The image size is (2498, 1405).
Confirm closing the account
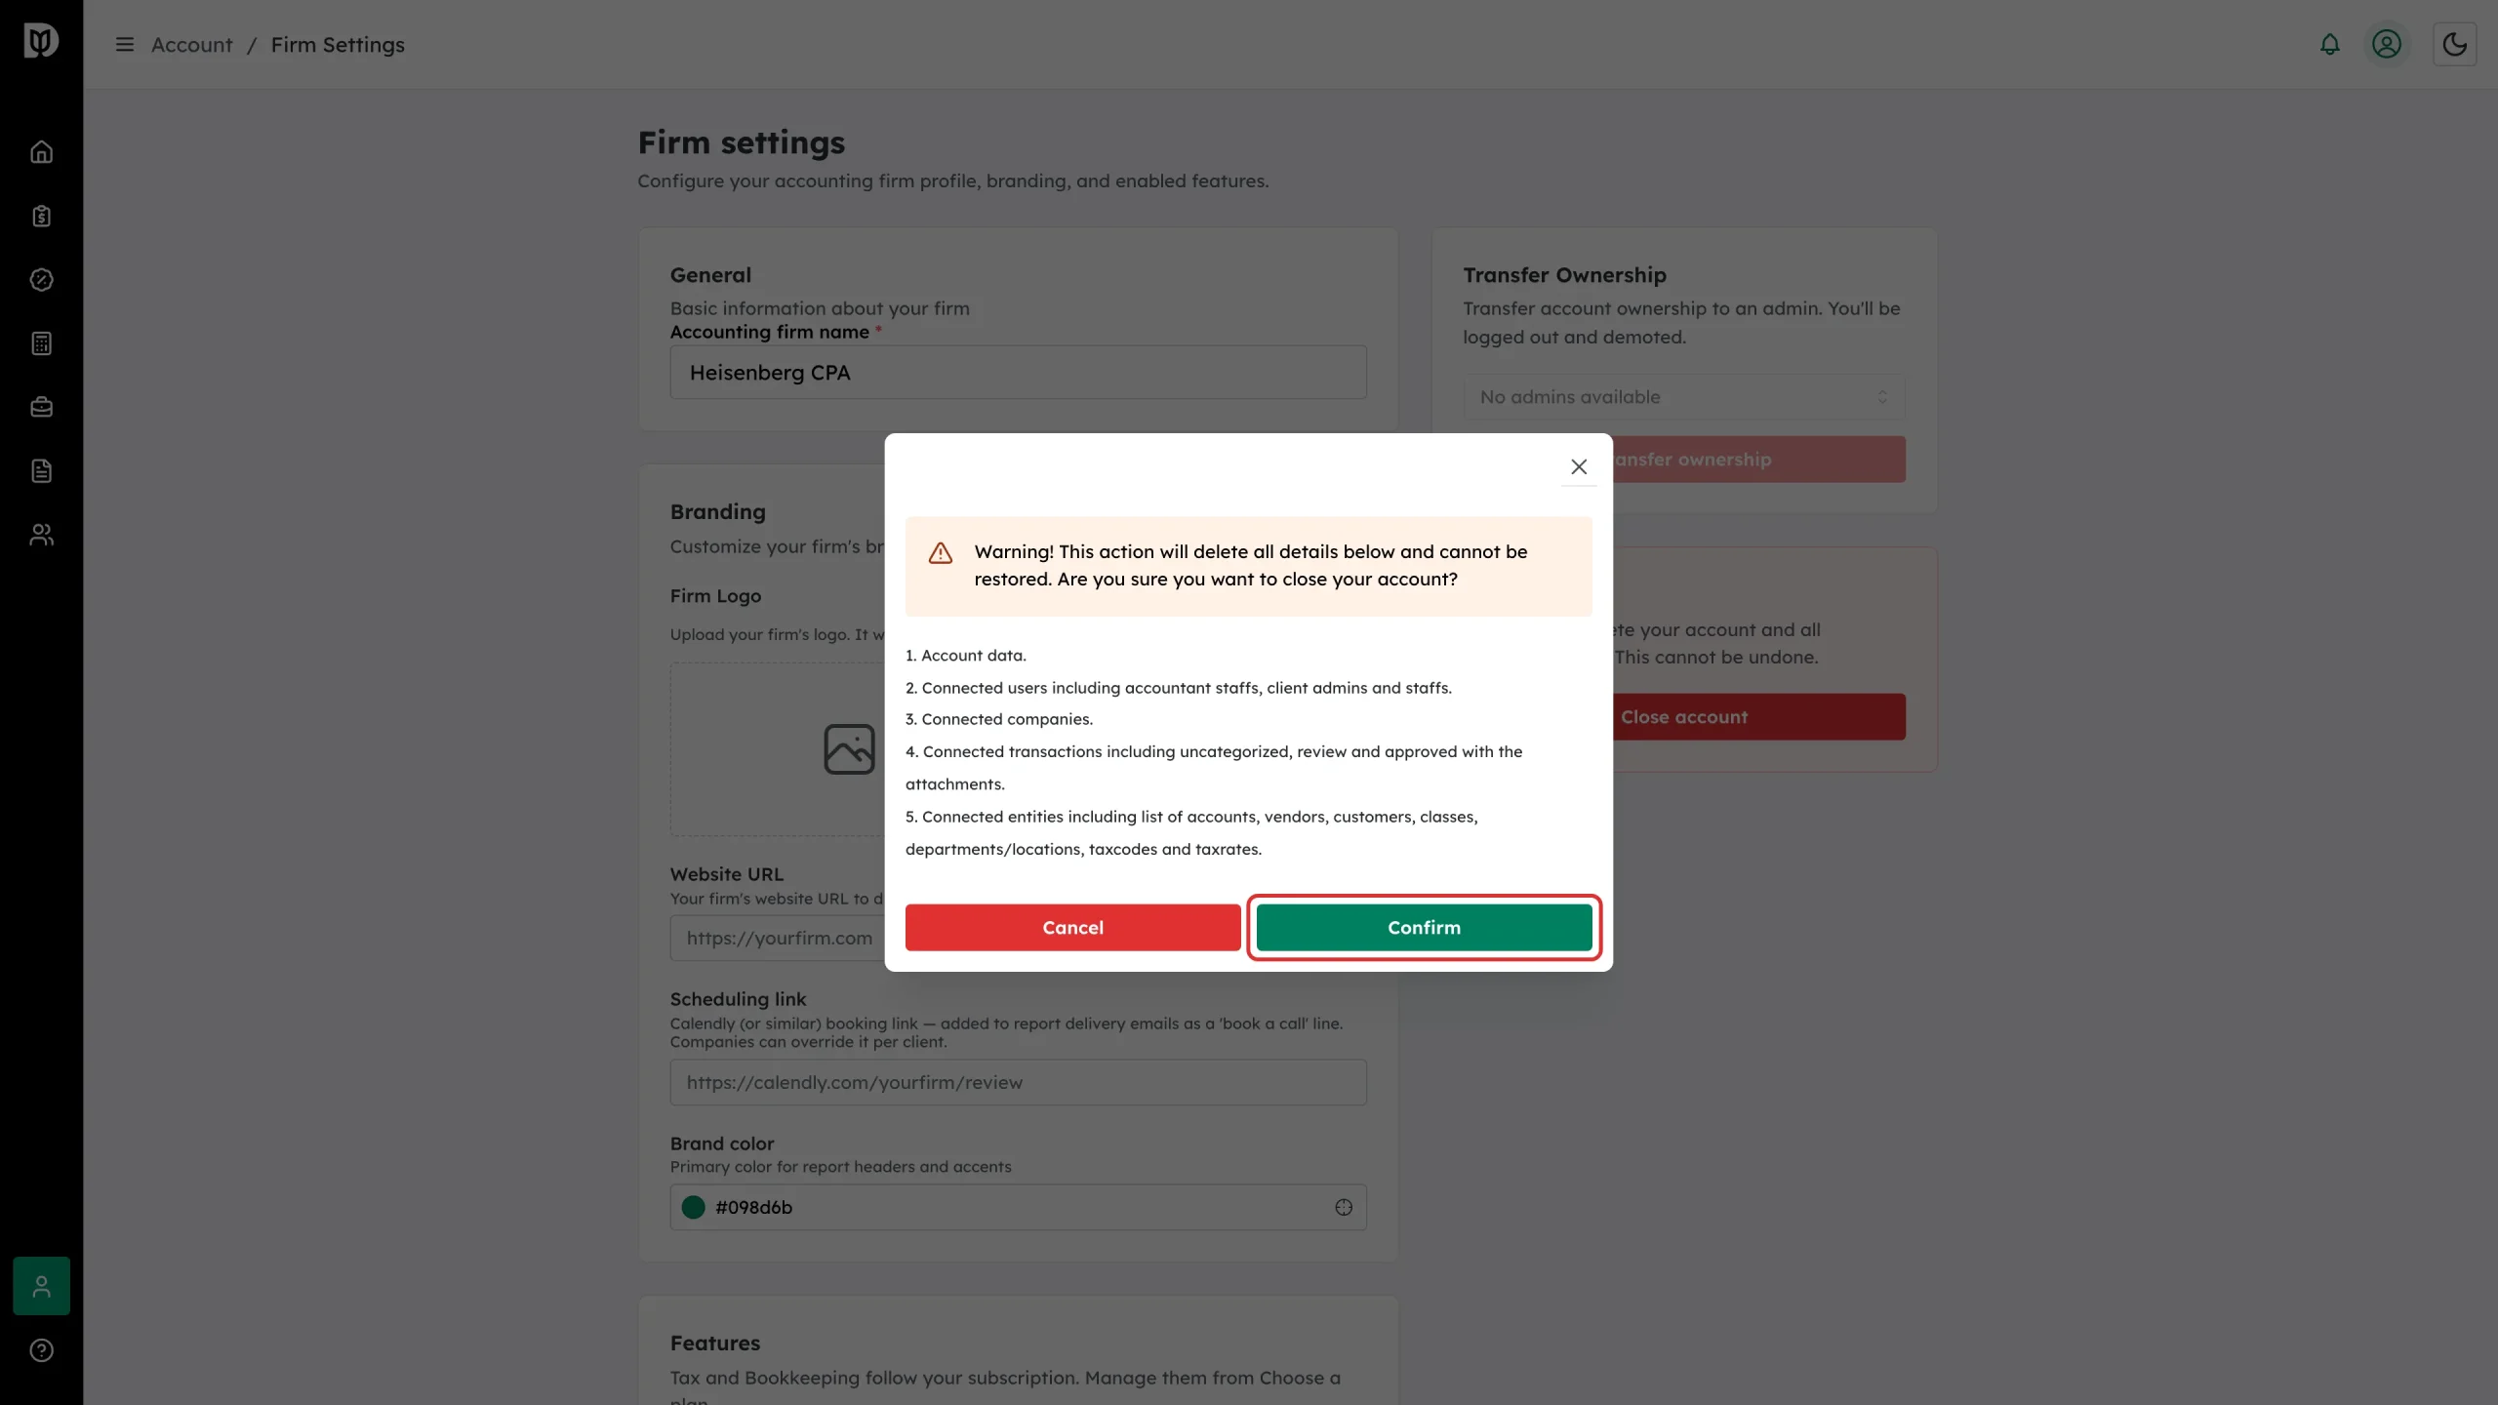[x=1424, y=928]
